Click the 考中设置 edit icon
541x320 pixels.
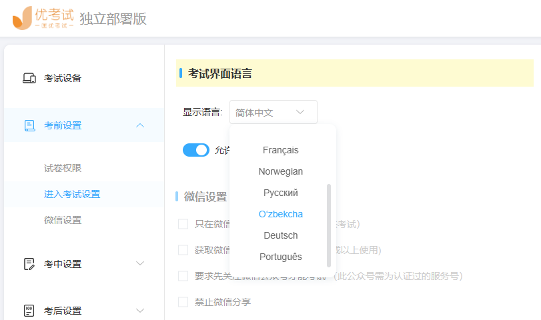(x=29, y=264)
